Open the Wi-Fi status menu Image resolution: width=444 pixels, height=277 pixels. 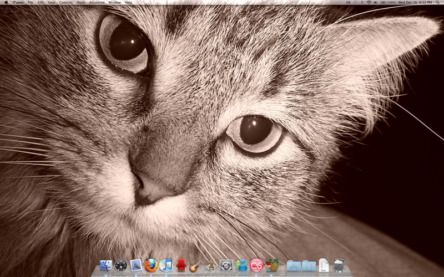click(369, 2)
